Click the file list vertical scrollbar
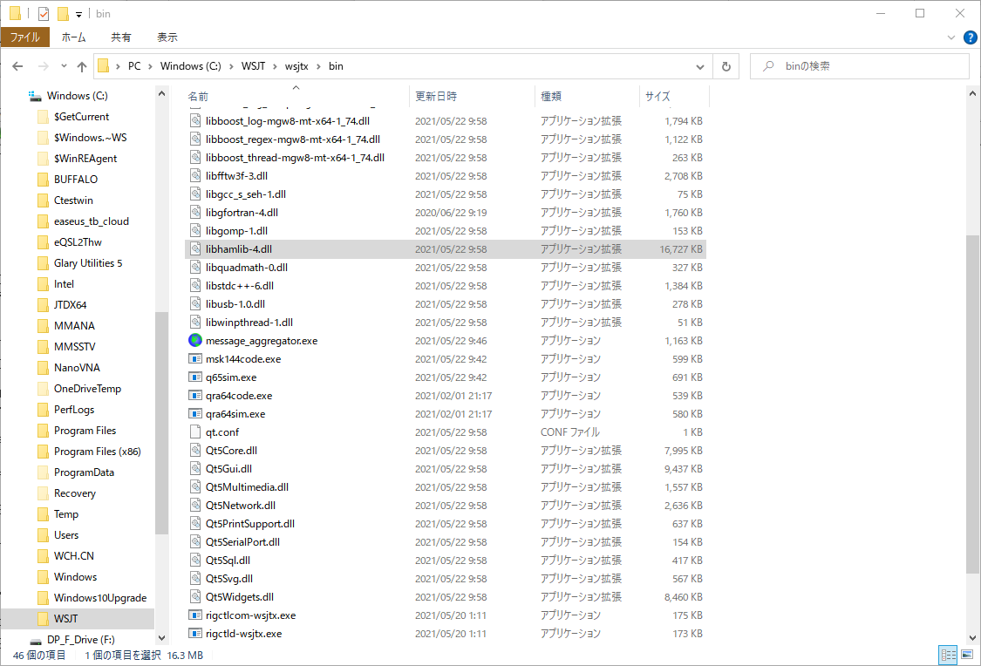 tap(972, 404)
